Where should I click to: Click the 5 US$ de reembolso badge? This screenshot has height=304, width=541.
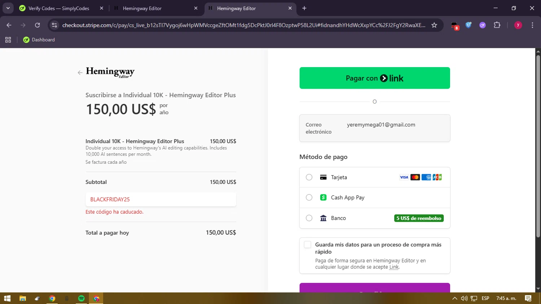(x=419, y=218)
